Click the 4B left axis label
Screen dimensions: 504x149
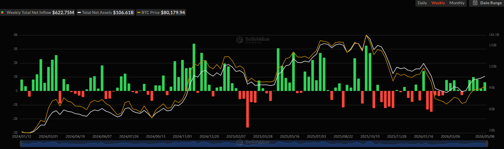(x=16, y=35)
